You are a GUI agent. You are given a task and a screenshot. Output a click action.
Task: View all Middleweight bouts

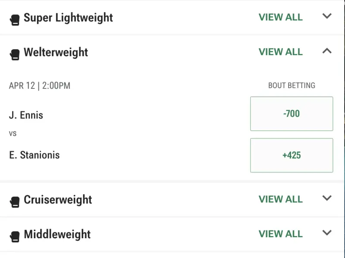tap(281, 234)
